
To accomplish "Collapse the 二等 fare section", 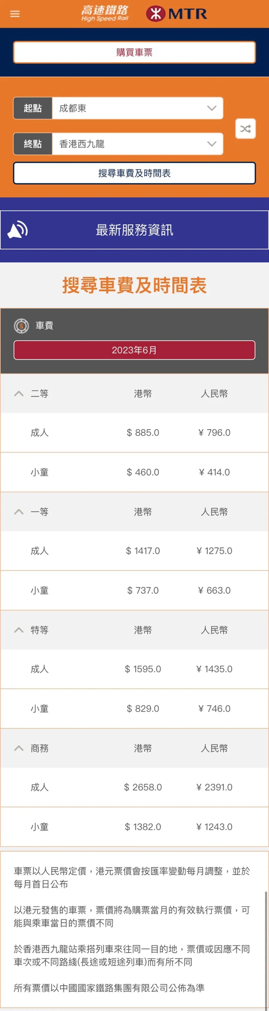I will point(19,394).
